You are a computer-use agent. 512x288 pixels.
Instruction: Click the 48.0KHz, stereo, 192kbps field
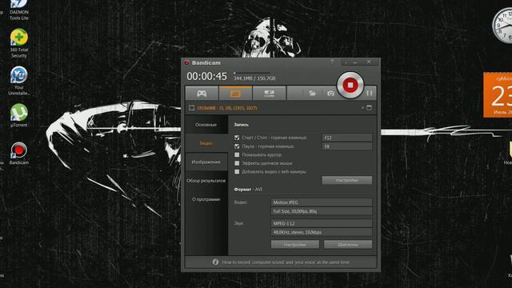pyautogui.click(x=322, y=232)
